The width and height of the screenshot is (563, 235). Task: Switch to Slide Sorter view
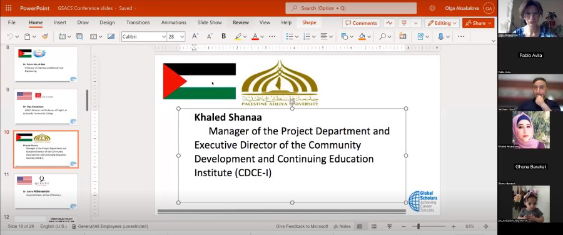(374, 226)
